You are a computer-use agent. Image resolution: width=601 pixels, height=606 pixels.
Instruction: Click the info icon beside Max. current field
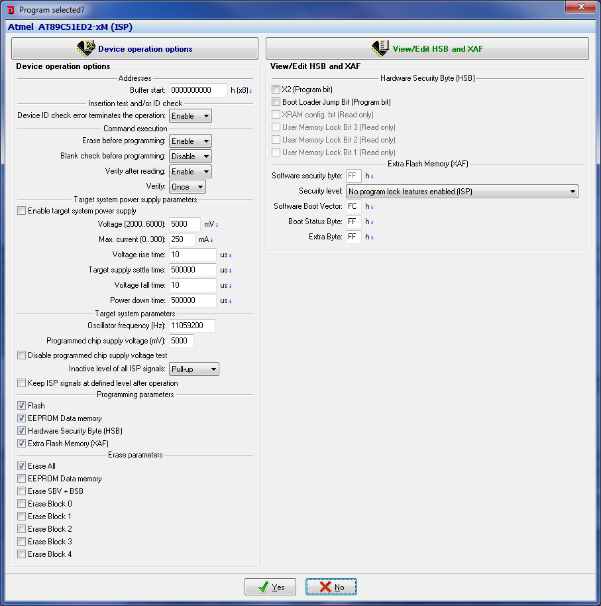point(211,240)
